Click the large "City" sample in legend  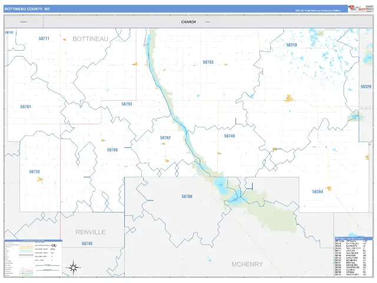54,245
